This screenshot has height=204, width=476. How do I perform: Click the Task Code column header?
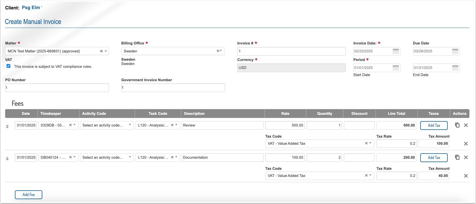tap(158, 113)
